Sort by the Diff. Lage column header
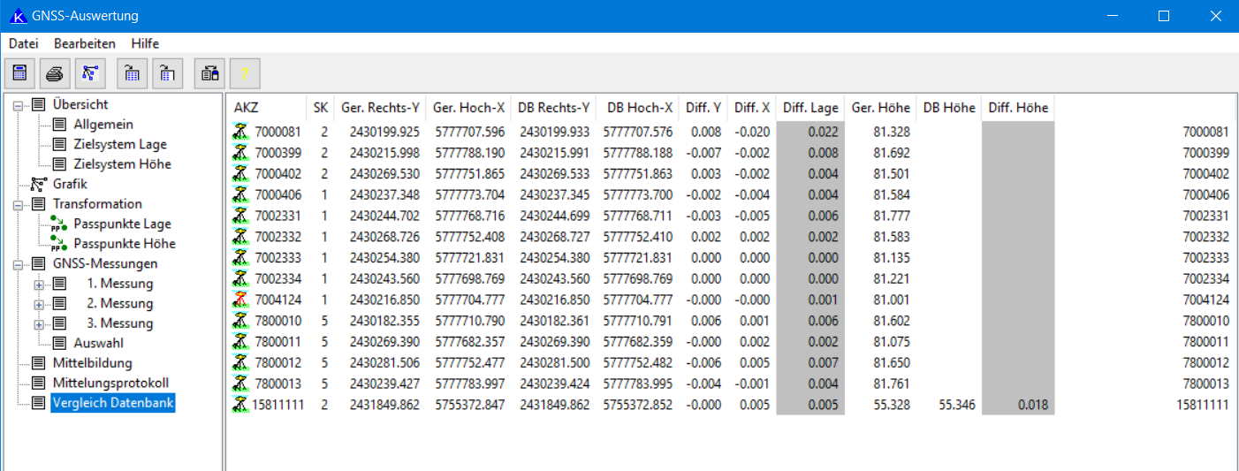The height and width of the screenshot is (471, 1239). point(810,108)
